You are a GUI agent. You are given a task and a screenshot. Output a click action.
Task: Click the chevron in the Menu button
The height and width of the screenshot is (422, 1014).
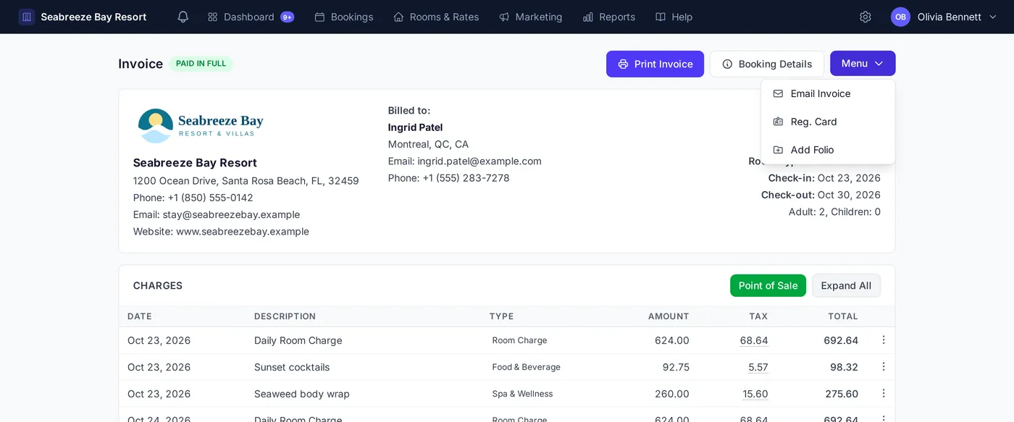pyautogui.click(x=879, y=64)
